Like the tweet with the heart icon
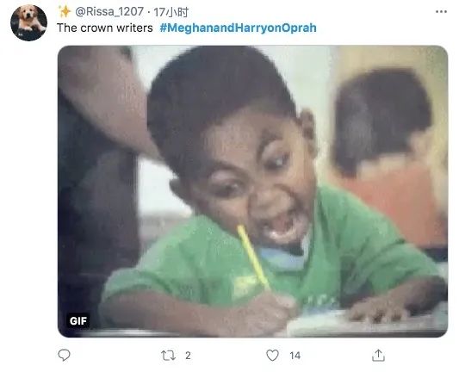The width and height of the screenshot is (459, 372). [272, 356]
